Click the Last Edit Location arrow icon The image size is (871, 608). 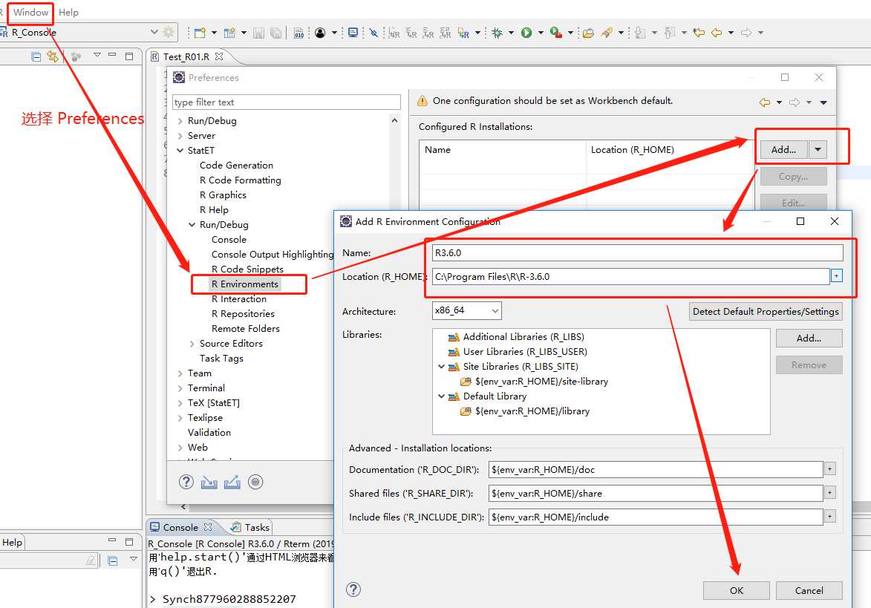coord(699,33)
